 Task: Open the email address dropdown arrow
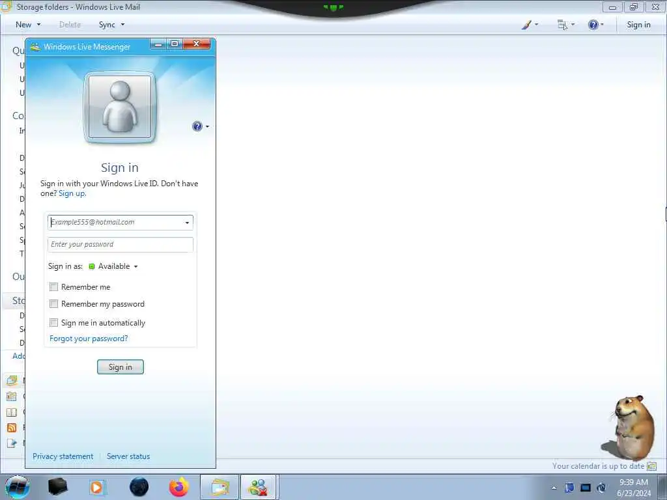click(187, 223)
